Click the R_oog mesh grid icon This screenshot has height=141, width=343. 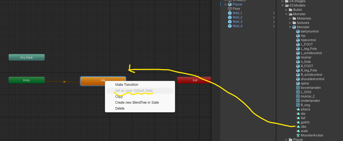point(298,105)
